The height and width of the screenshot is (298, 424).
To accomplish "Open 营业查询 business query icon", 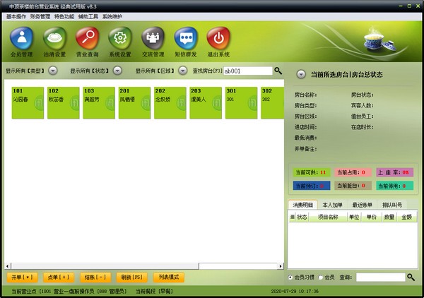I will pyautogui.click(x=88, y=41).
